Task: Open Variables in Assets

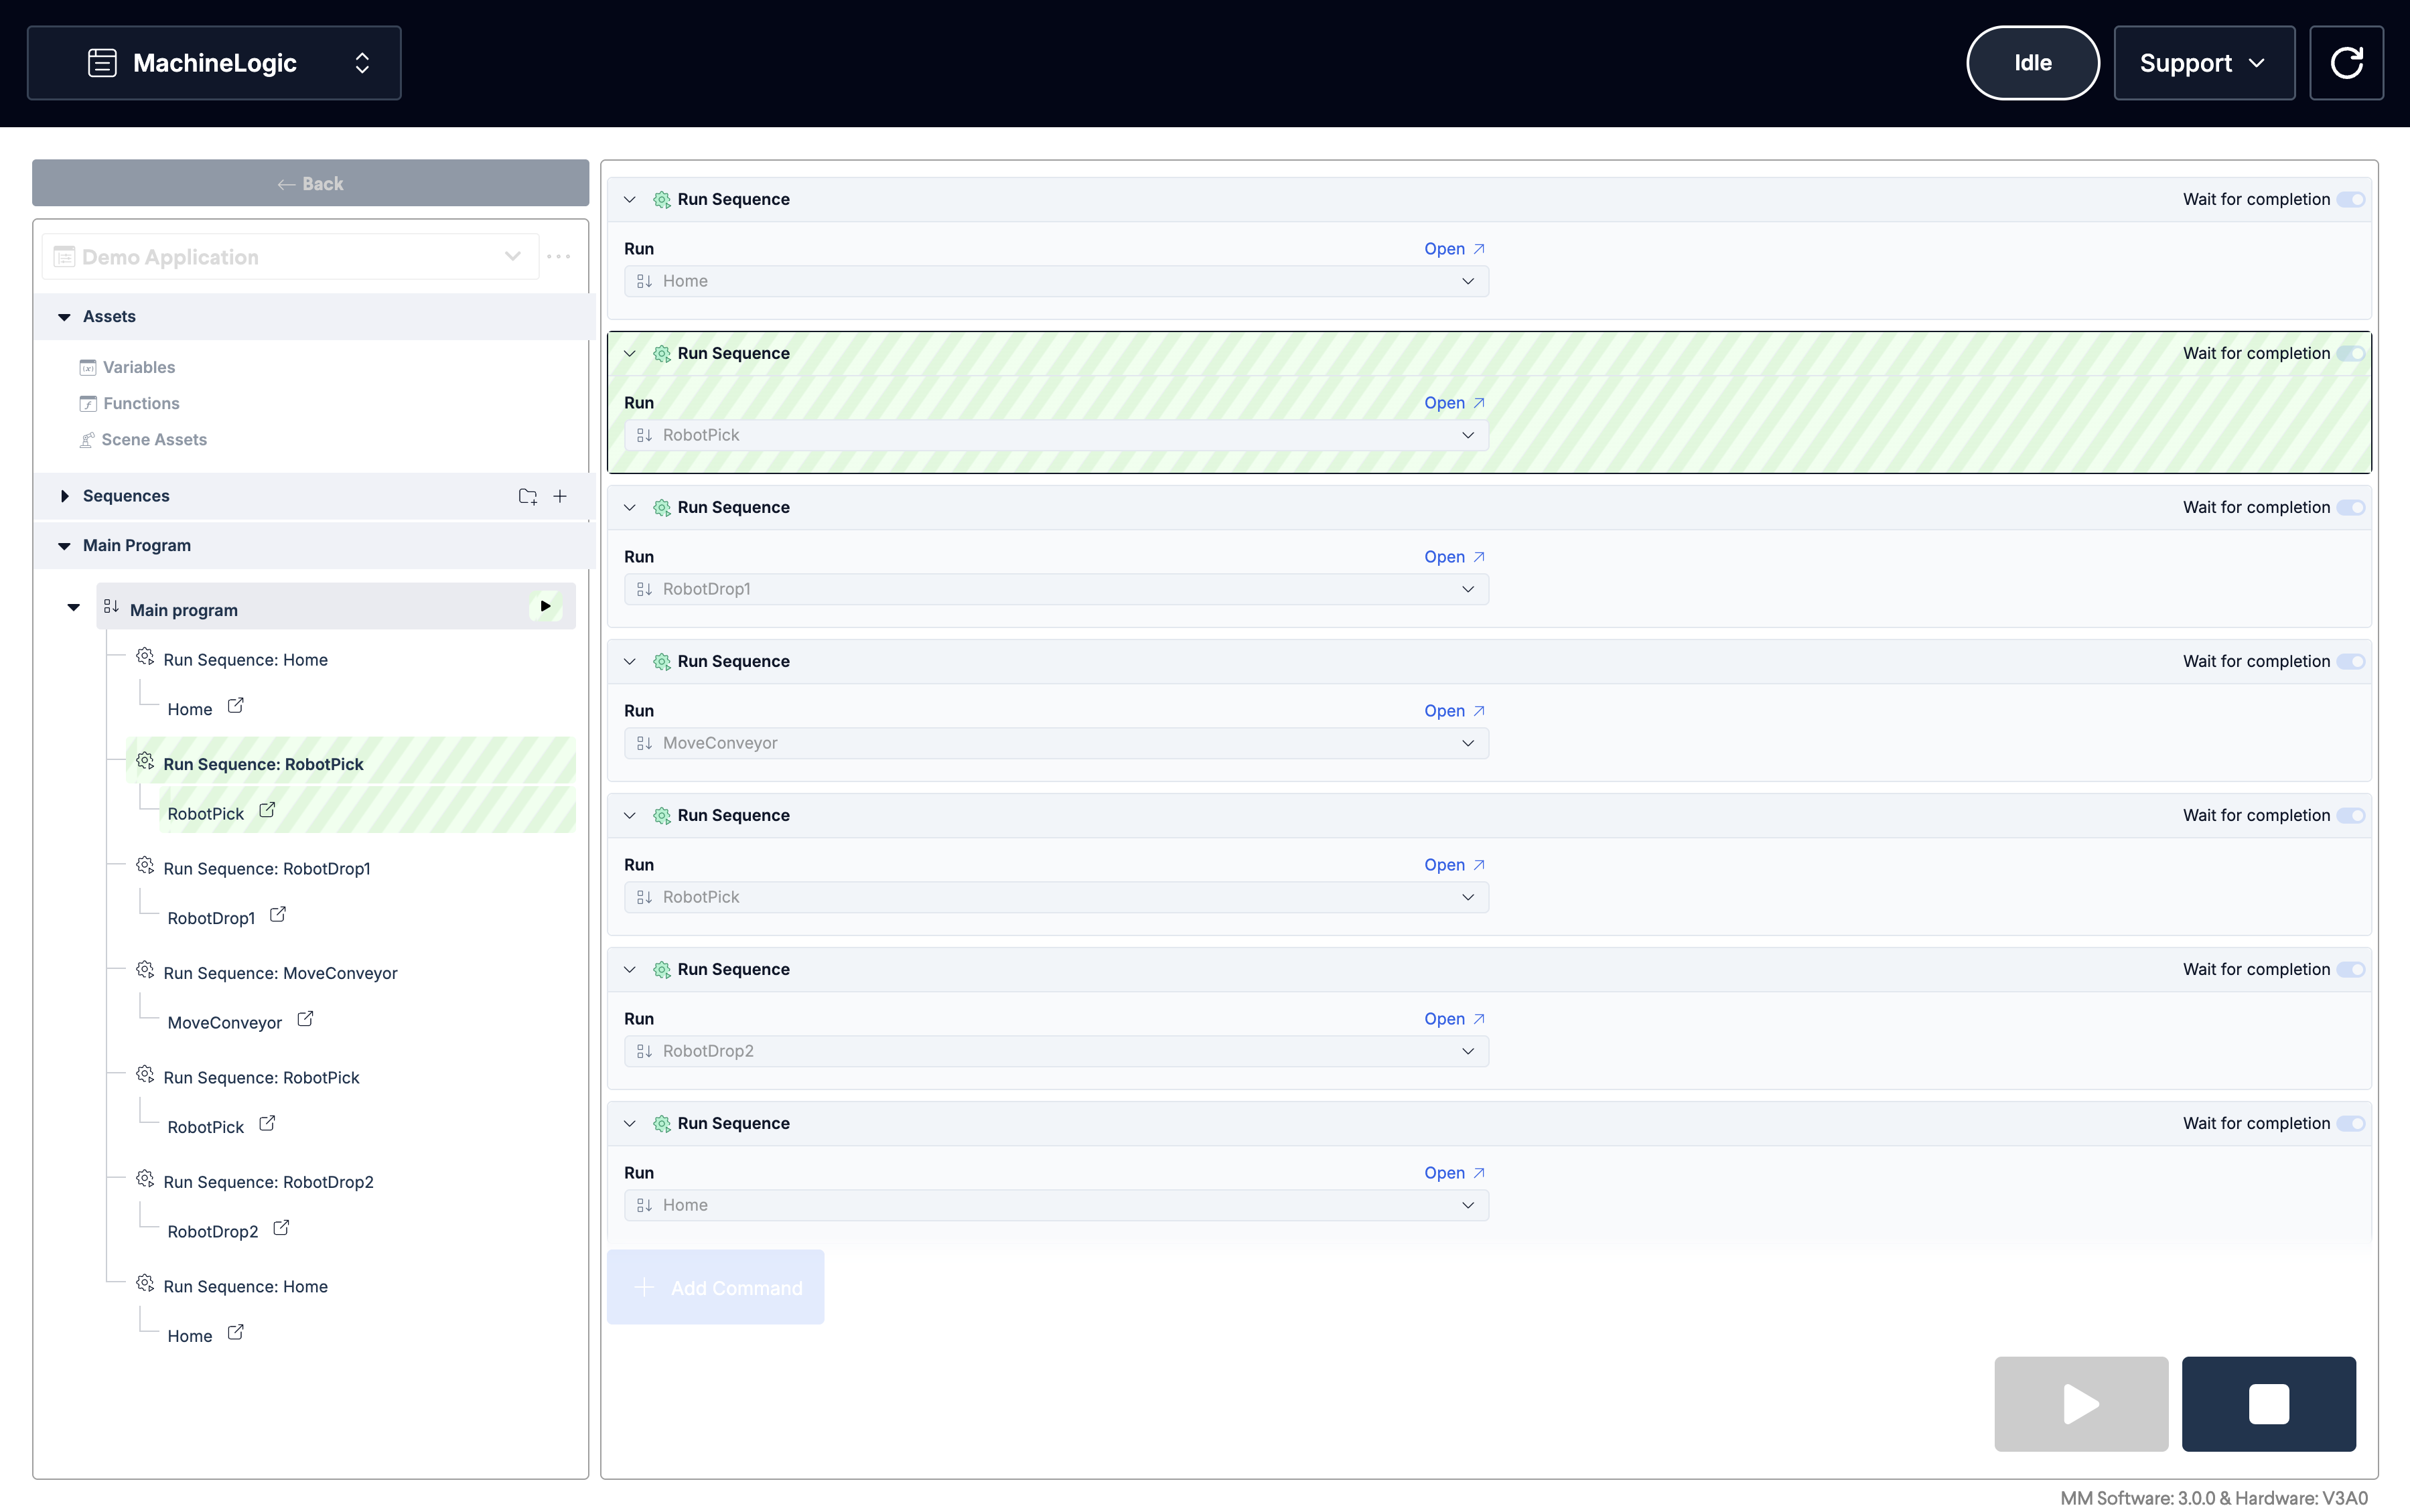Action: pos(127,367)
